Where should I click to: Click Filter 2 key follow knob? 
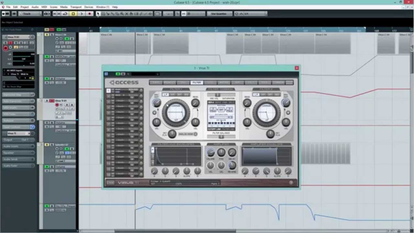[x=270, y=134]
